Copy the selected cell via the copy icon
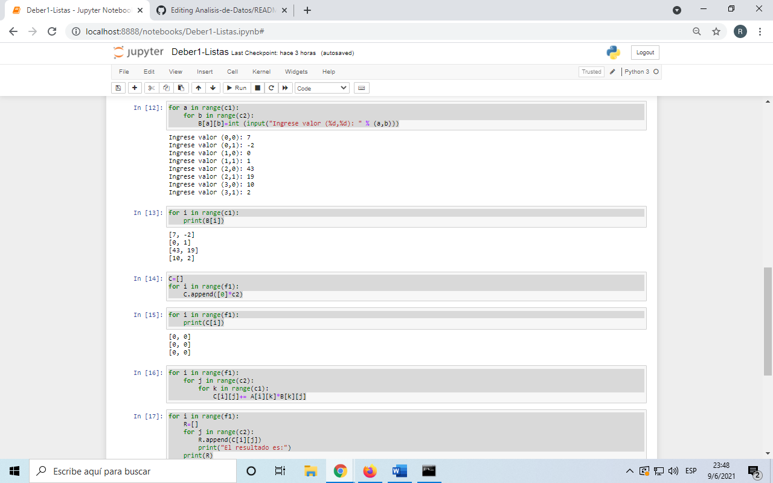The width and height of the screenshot is (773, 483). click(165, 88)
